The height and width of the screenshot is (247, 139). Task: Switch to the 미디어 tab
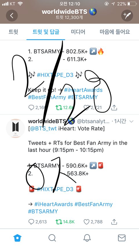click(x=78, y=32)
